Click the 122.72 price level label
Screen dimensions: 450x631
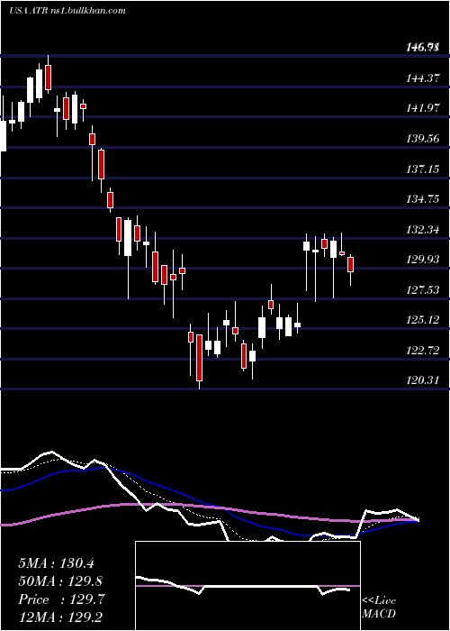tap(421, 350)
